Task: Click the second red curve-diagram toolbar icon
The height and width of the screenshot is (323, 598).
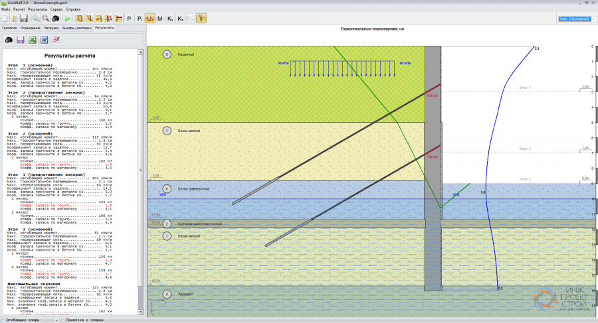Action: (89, 19)
